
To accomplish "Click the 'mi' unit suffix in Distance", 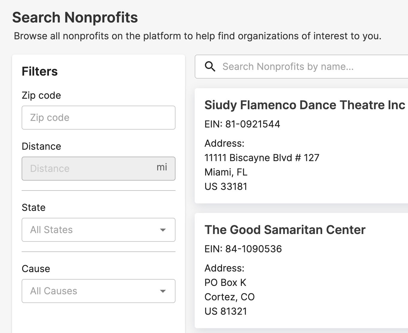I will pos(162,167).
